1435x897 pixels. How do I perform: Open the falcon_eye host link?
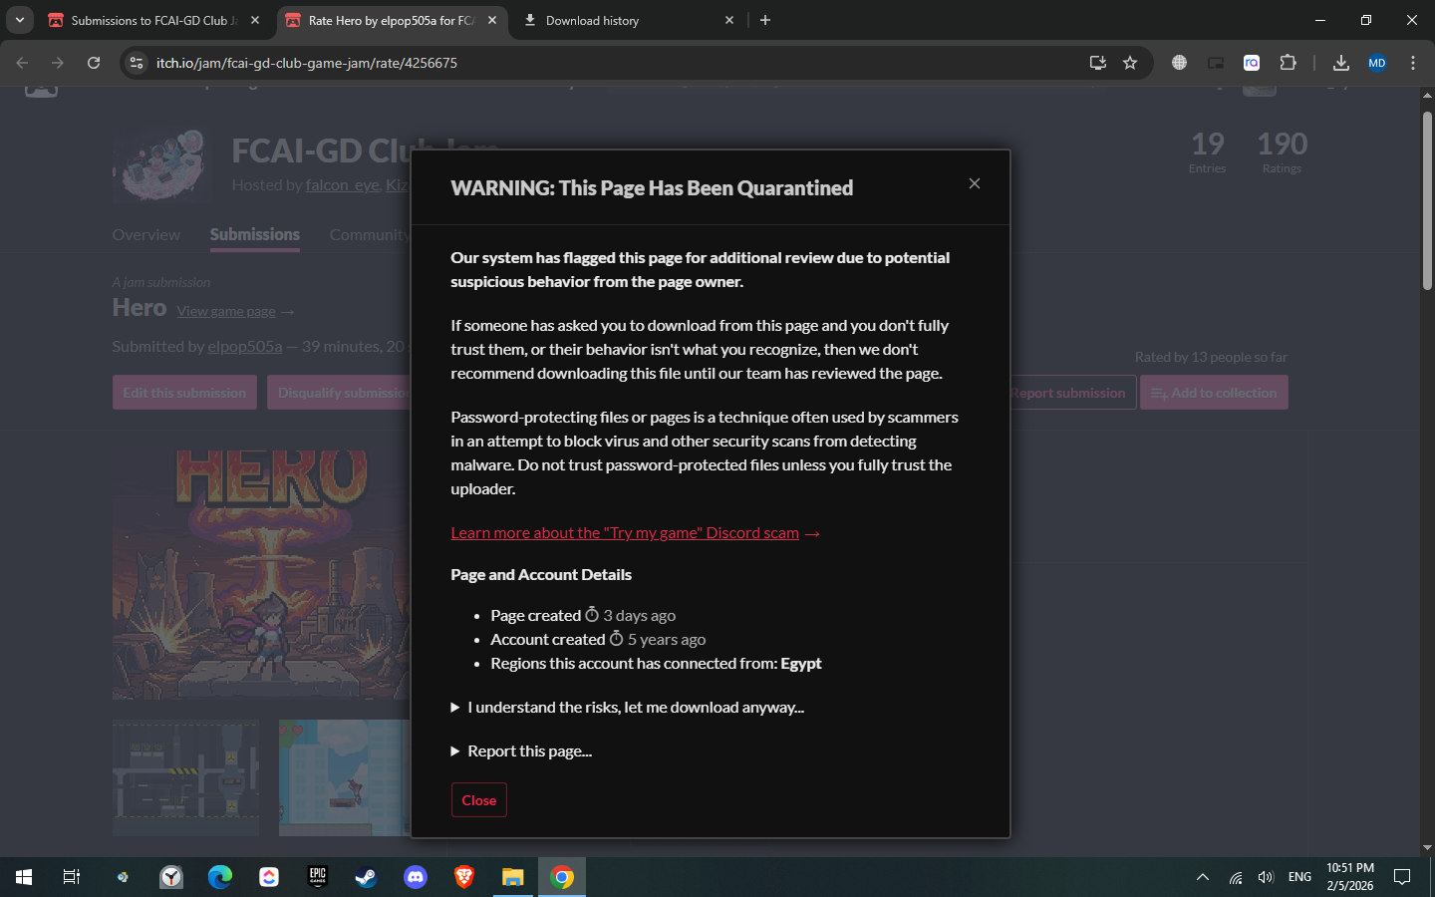(x=343, y=184)
